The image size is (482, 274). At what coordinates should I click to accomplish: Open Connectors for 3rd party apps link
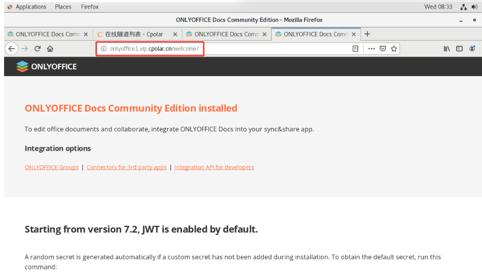pos(126,167)
